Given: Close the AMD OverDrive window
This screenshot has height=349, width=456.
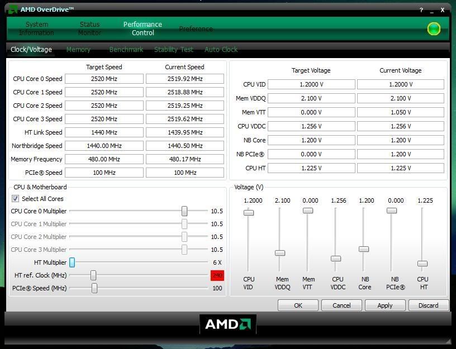Looking at the screenshot, I should (x=443, y=10).
